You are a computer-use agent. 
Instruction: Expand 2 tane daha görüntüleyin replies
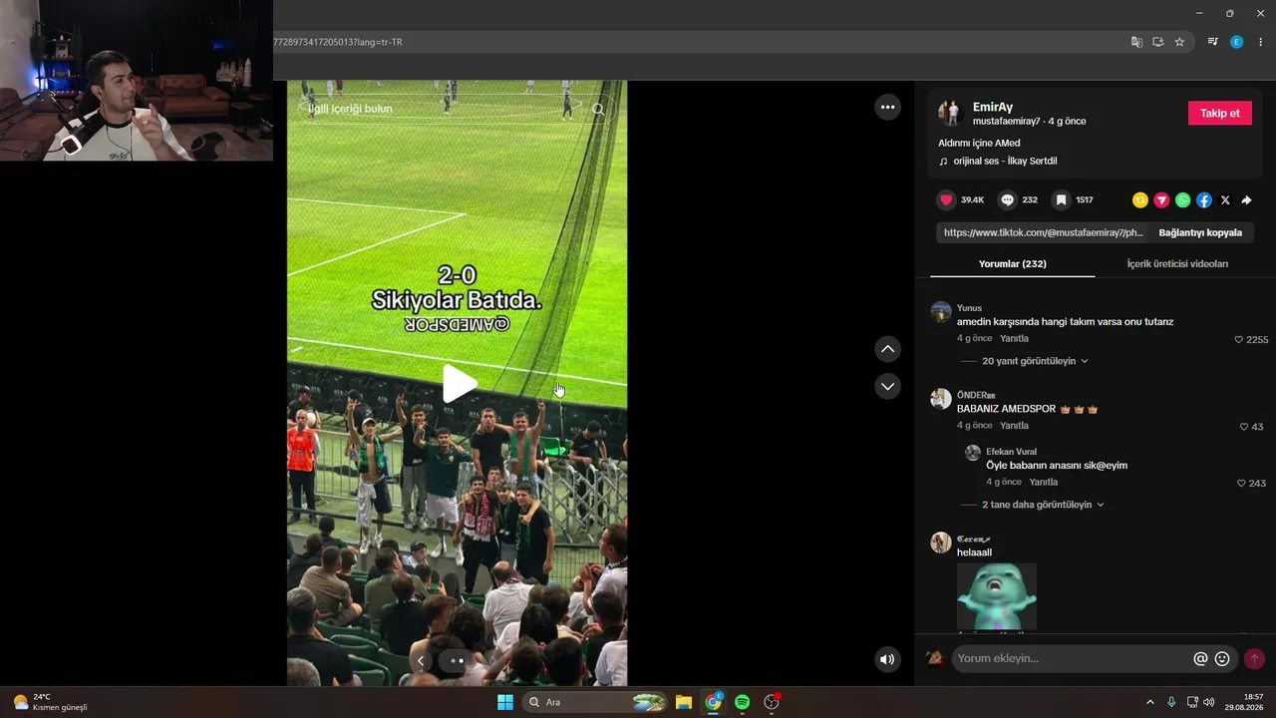[x=1043, y=505]
